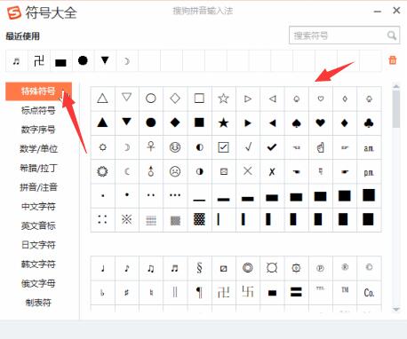Click the symbol list scrollbar thumb

[x=396, y=109]
